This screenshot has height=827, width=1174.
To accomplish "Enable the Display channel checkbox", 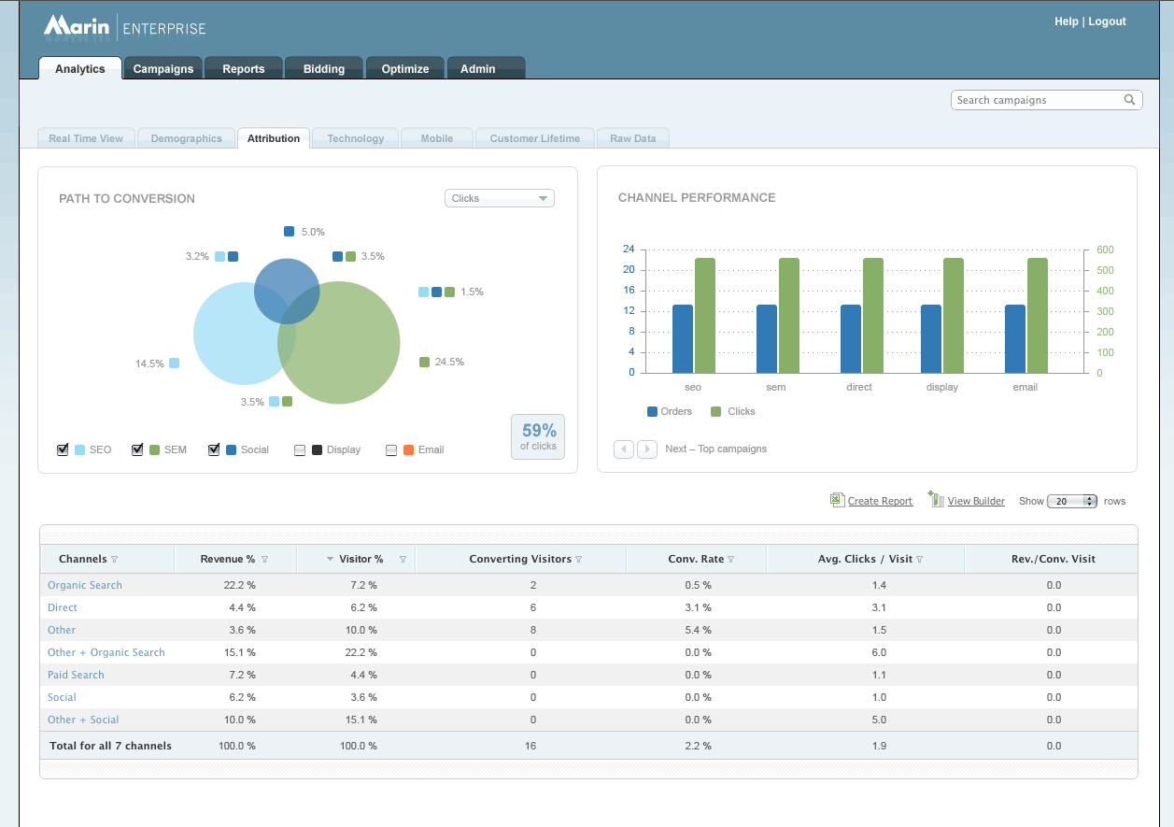I will (300, 449).
